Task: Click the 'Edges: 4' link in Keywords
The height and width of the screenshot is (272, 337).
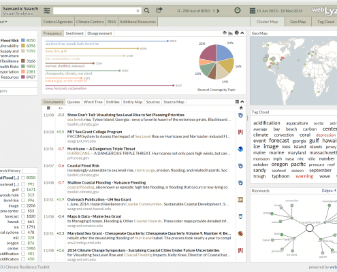Action: 329,190
